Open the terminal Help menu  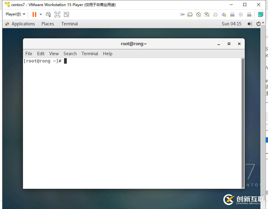pos(108,54)
